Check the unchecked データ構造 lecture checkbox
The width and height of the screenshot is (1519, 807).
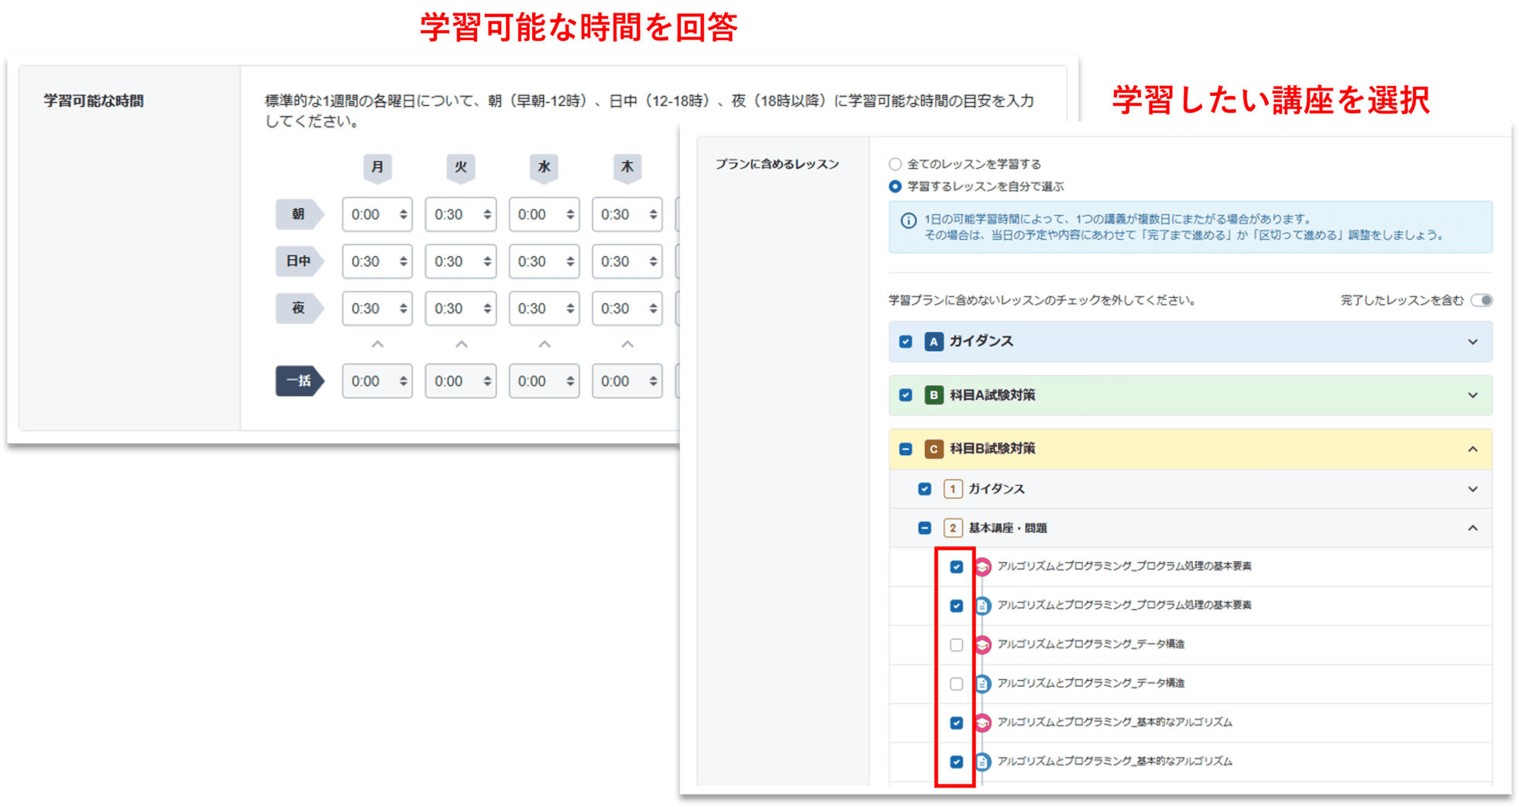957,645
